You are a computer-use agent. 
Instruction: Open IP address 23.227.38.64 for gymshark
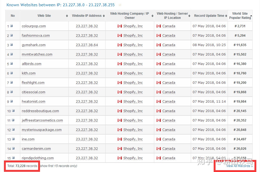(87, 45)
